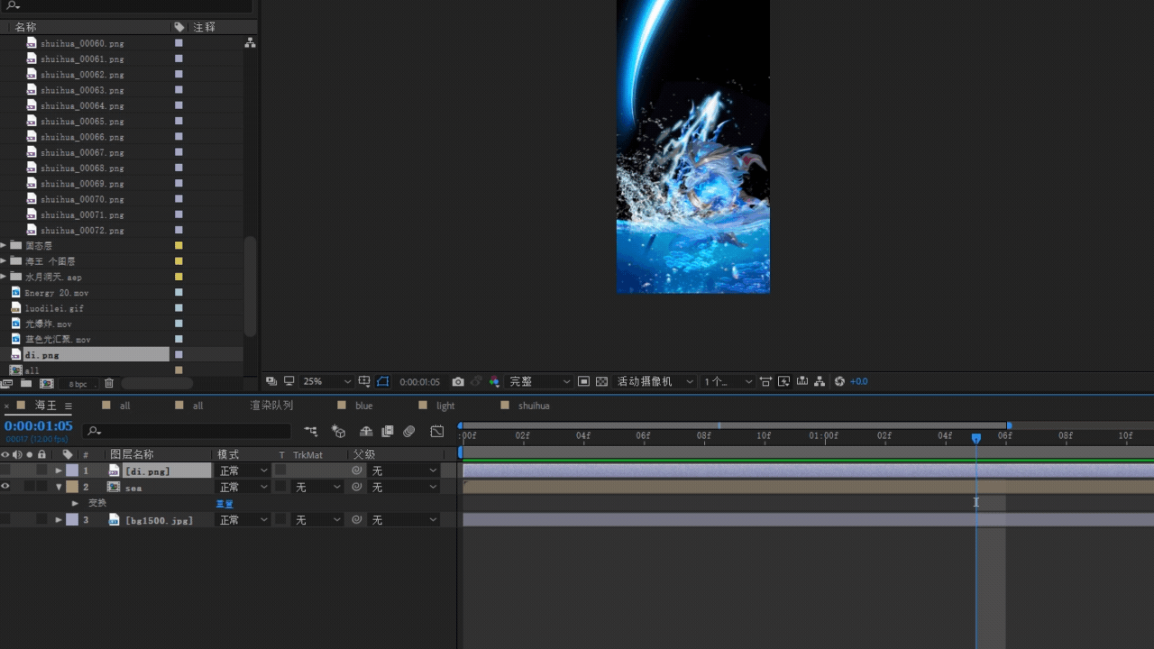Toggle the pixel aspect ratio correction icon

[766, 381]
